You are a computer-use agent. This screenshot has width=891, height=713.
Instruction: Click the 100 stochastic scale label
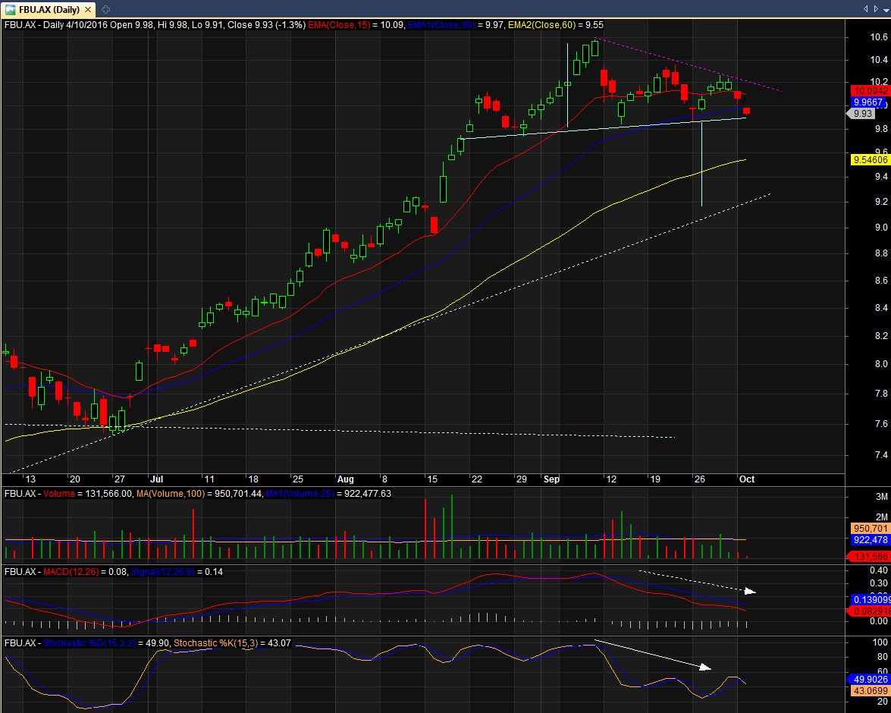(880, 642)
